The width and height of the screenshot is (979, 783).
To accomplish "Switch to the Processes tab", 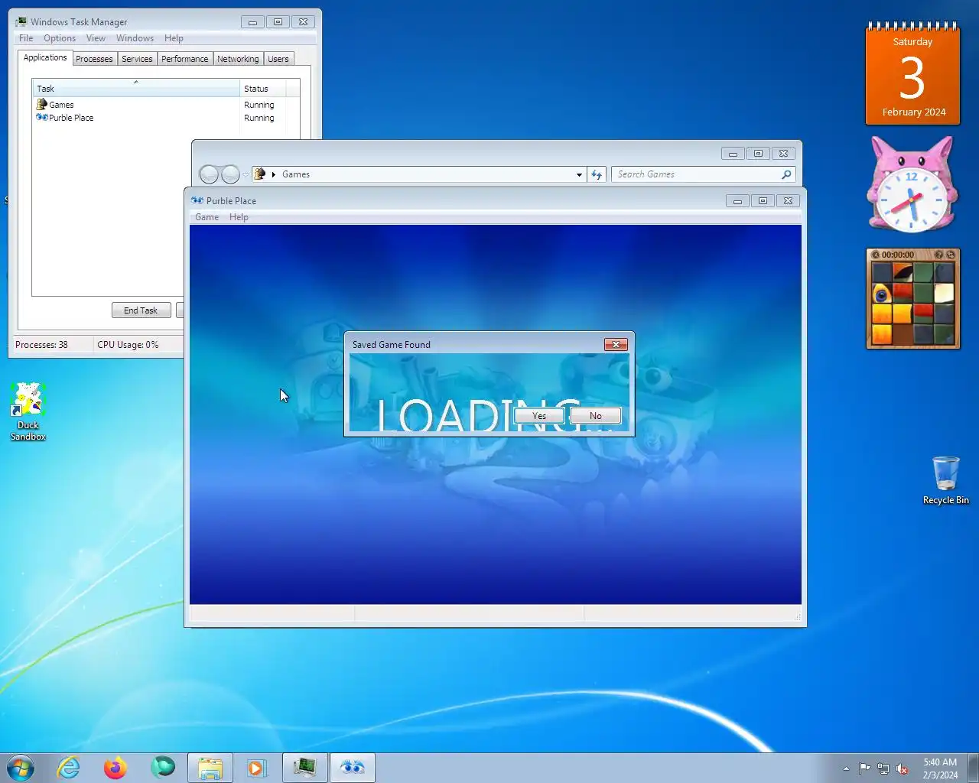I will pos(94,59).
